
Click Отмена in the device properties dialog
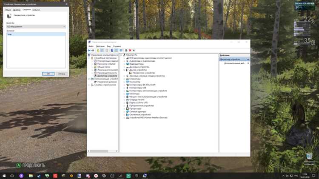click(62, 74)
